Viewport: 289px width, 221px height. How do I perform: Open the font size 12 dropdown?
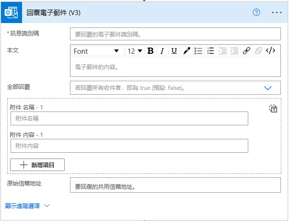click(x=135, y=51)
